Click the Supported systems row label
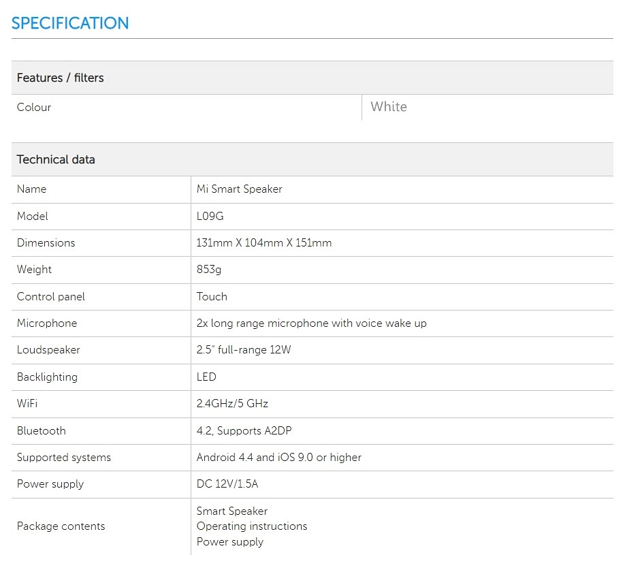Screen dimensions: 625x570 64,457
